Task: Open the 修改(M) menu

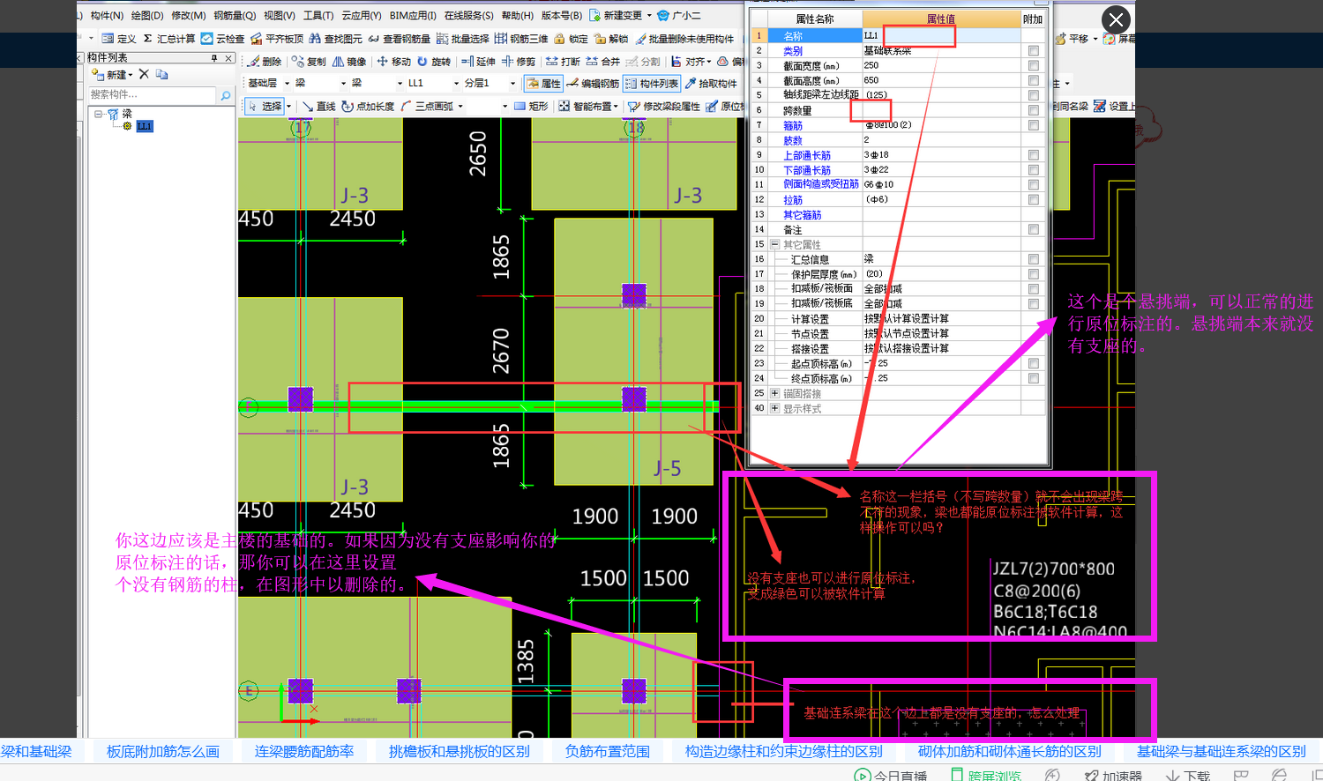Action: (x=188, y=15)
